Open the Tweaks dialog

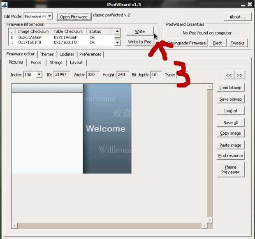(x=238, y=43)
